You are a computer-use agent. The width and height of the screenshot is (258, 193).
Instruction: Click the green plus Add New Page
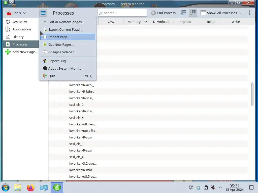(8, 52)
